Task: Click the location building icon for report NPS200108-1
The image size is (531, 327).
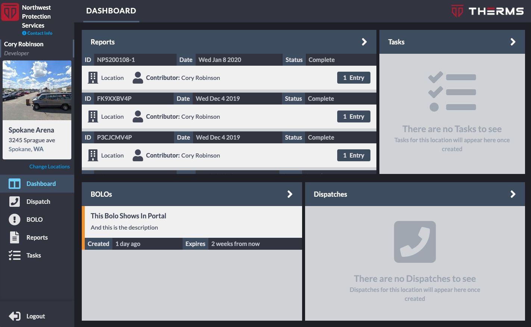Action: tap(93, 77)
